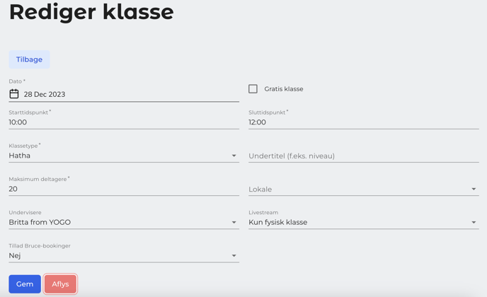The width and height of the screenshot is (487, 297).
Task: Click the 28 Dec 2023 date field
Action: click(x=124, y=94)
